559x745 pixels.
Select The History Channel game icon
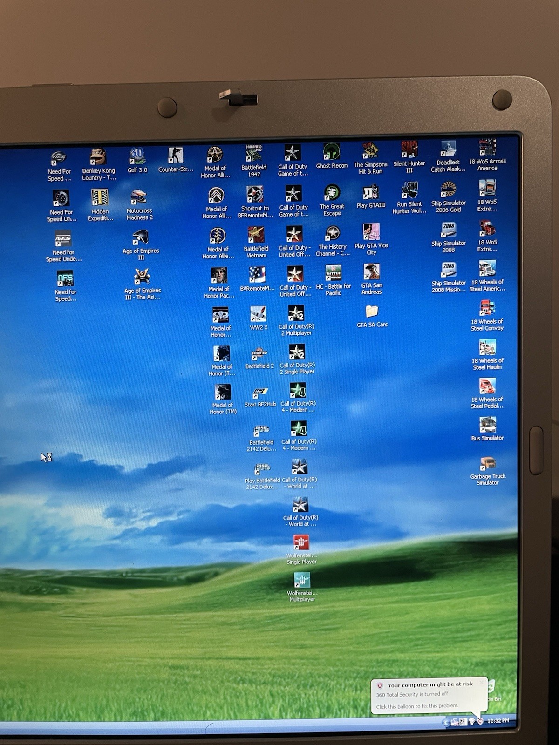point(333,241)
